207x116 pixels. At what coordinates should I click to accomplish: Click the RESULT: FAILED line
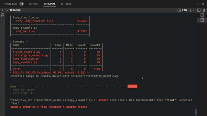click(49, 72)
